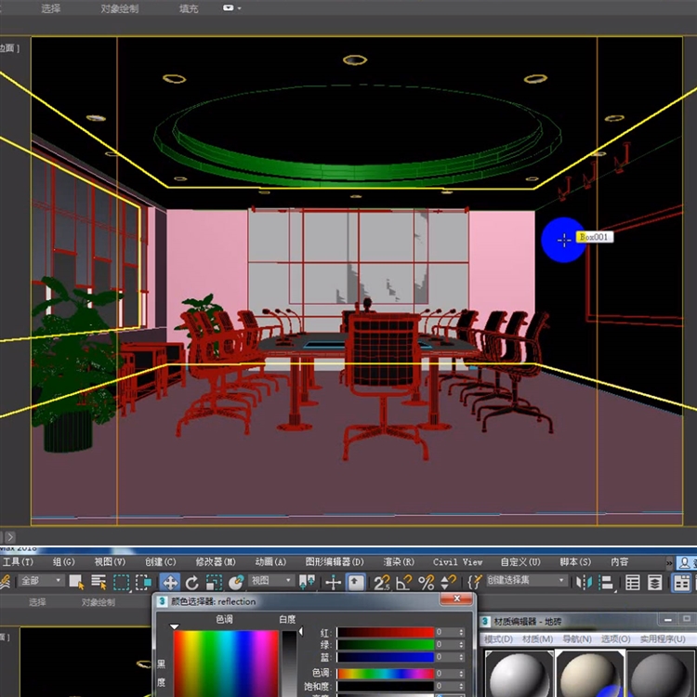The width and height of the screenshot is (697, 697).
Task: Toggle the Ribbon display button
Action: 681,583
